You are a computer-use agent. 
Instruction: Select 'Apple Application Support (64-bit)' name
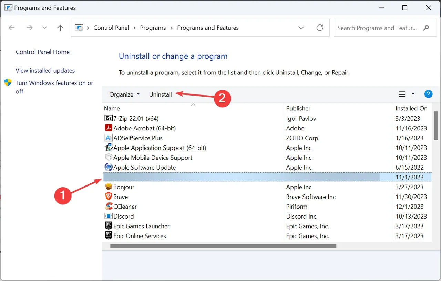160,148
